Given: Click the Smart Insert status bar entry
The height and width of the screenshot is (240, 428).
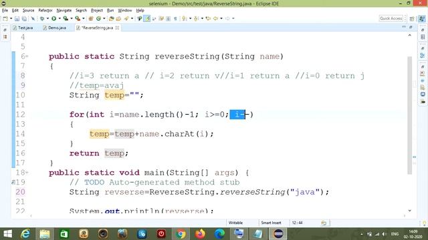Looking at the screenshot, I should [271, 223].
